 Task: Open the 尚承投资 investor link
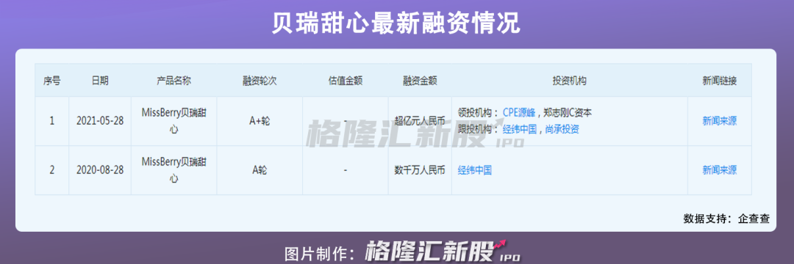(562, 129)
